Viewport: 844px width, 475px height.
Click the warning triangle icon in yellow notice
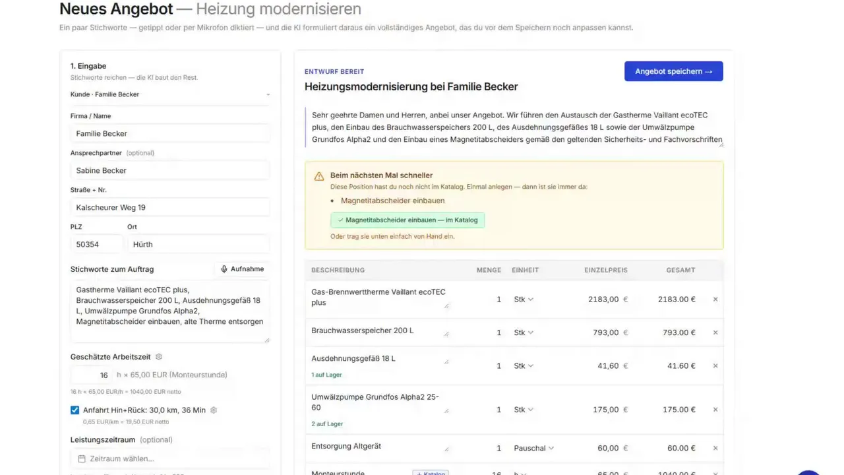(319, 176)
